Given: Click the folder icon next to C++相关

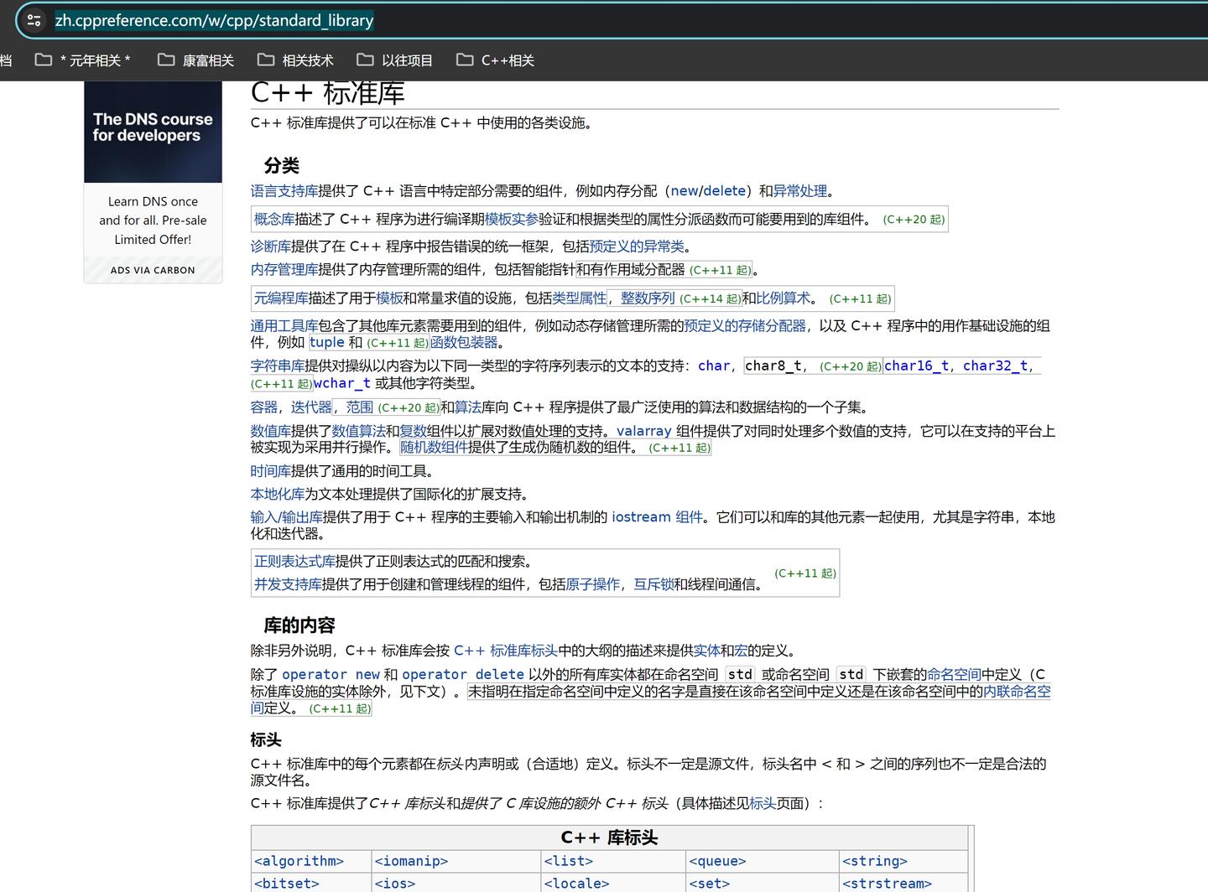Looking at the screenshot, I should tap(466, 60).
